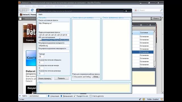
Task: Click Прервать button
Action: [x=61, y=78]
